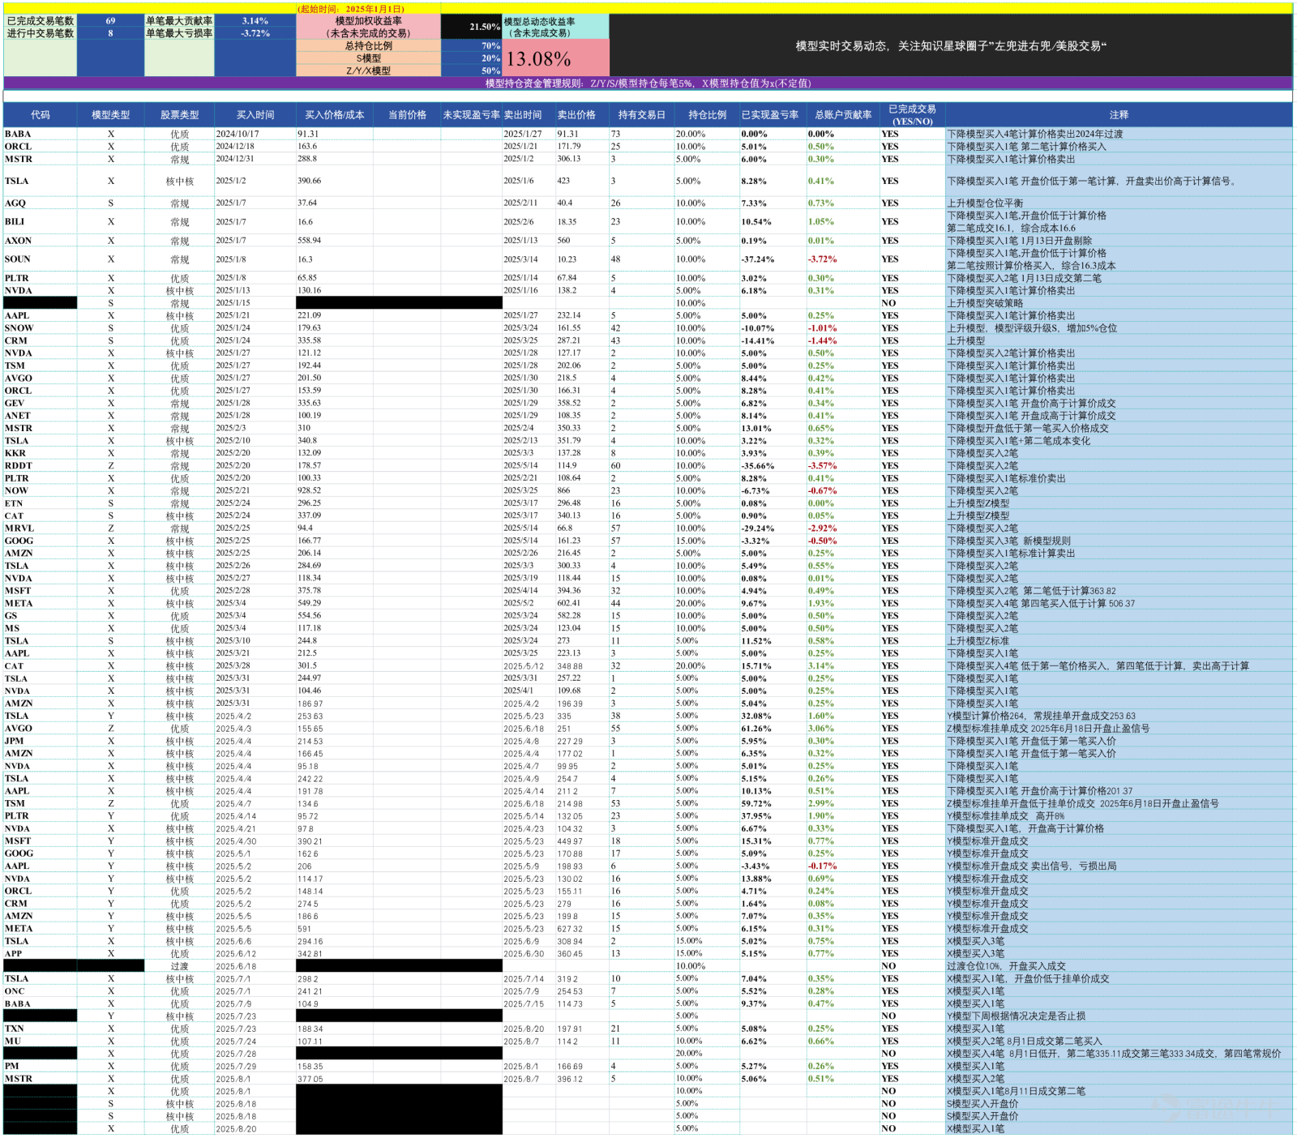Image resolution: width=1297 pixels, height=1138 pixels.
Task: Select the 模型类型 column header
Action: 111,115
